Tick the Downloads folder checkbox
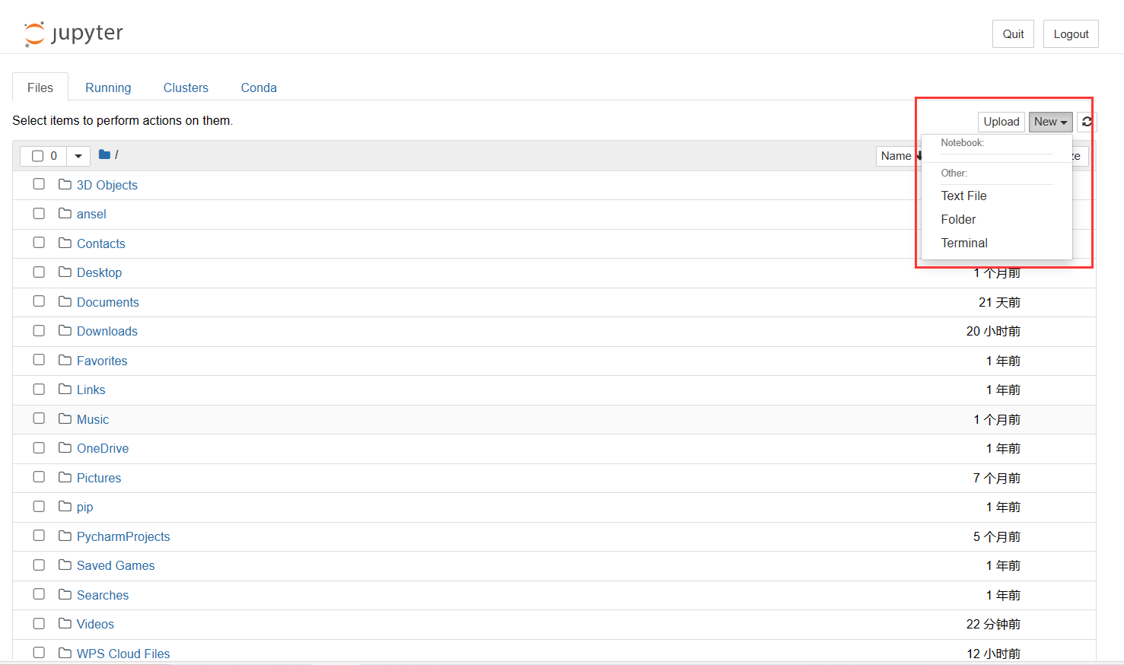The width and height of the screenshot is (1124, 665). pyautogui.click(x=39, y=330)
